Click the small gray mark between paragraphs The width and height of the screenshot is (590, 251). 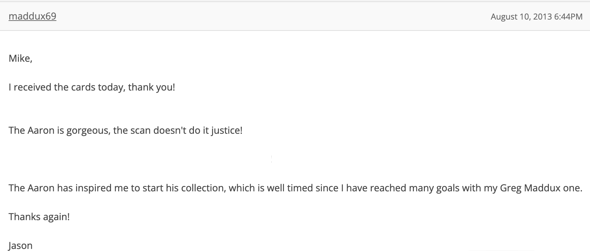pos(272,159)
